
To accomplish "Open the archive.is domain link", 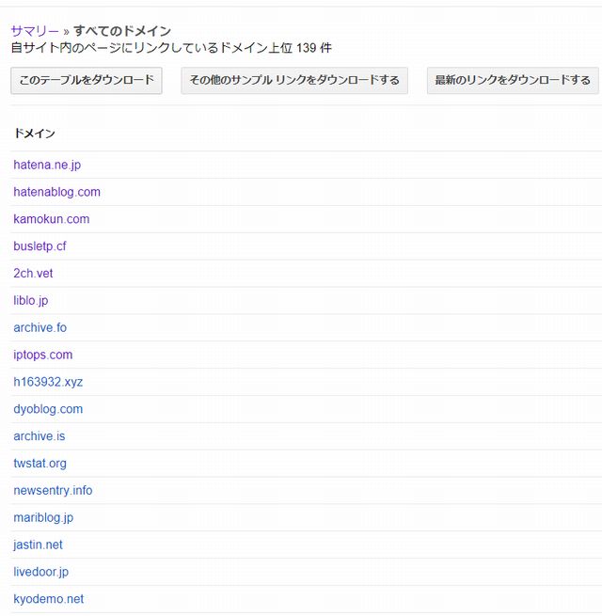I will click(40, 436).
